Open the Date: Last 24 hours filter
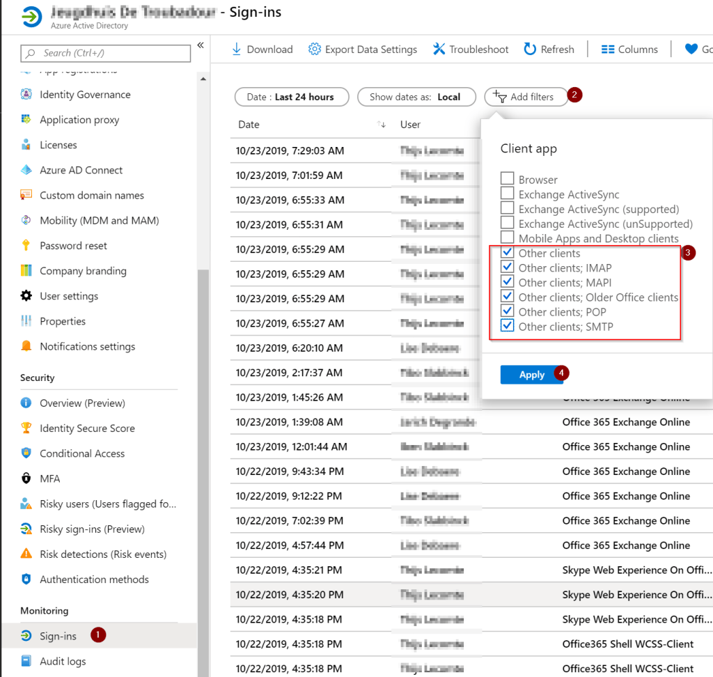 (x=292, y=97)
